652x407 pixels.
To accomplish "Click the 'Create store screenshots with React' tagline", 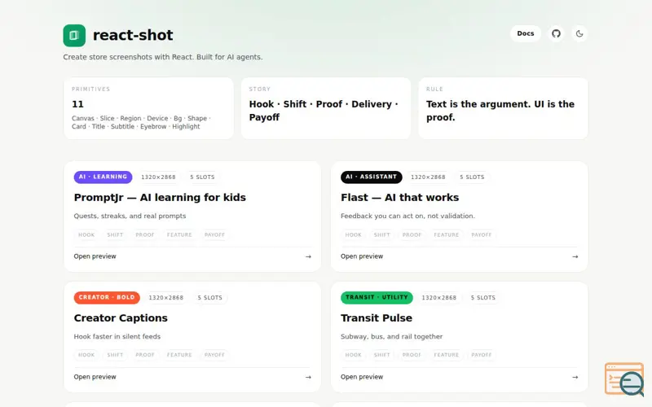I will (162, 57).
